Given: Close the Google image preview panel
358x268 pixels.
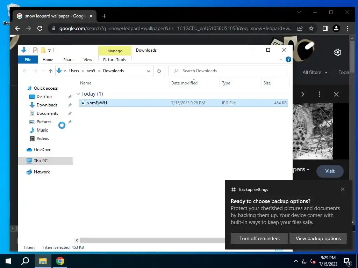Looking at the screenshot, I should tap(336, 94).
